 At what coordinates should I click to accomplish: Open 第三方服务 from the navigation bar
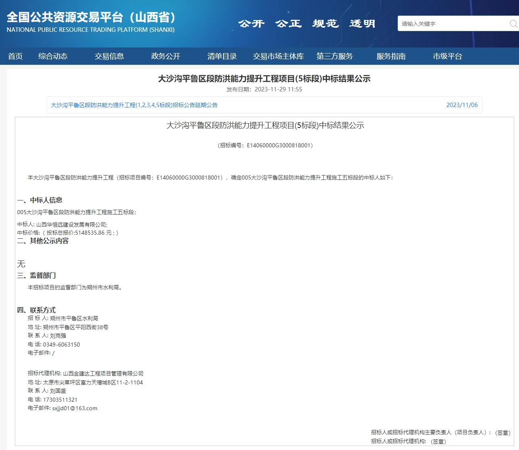tap(334, 56)
